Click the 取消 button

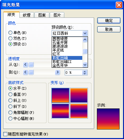(109, 29)
